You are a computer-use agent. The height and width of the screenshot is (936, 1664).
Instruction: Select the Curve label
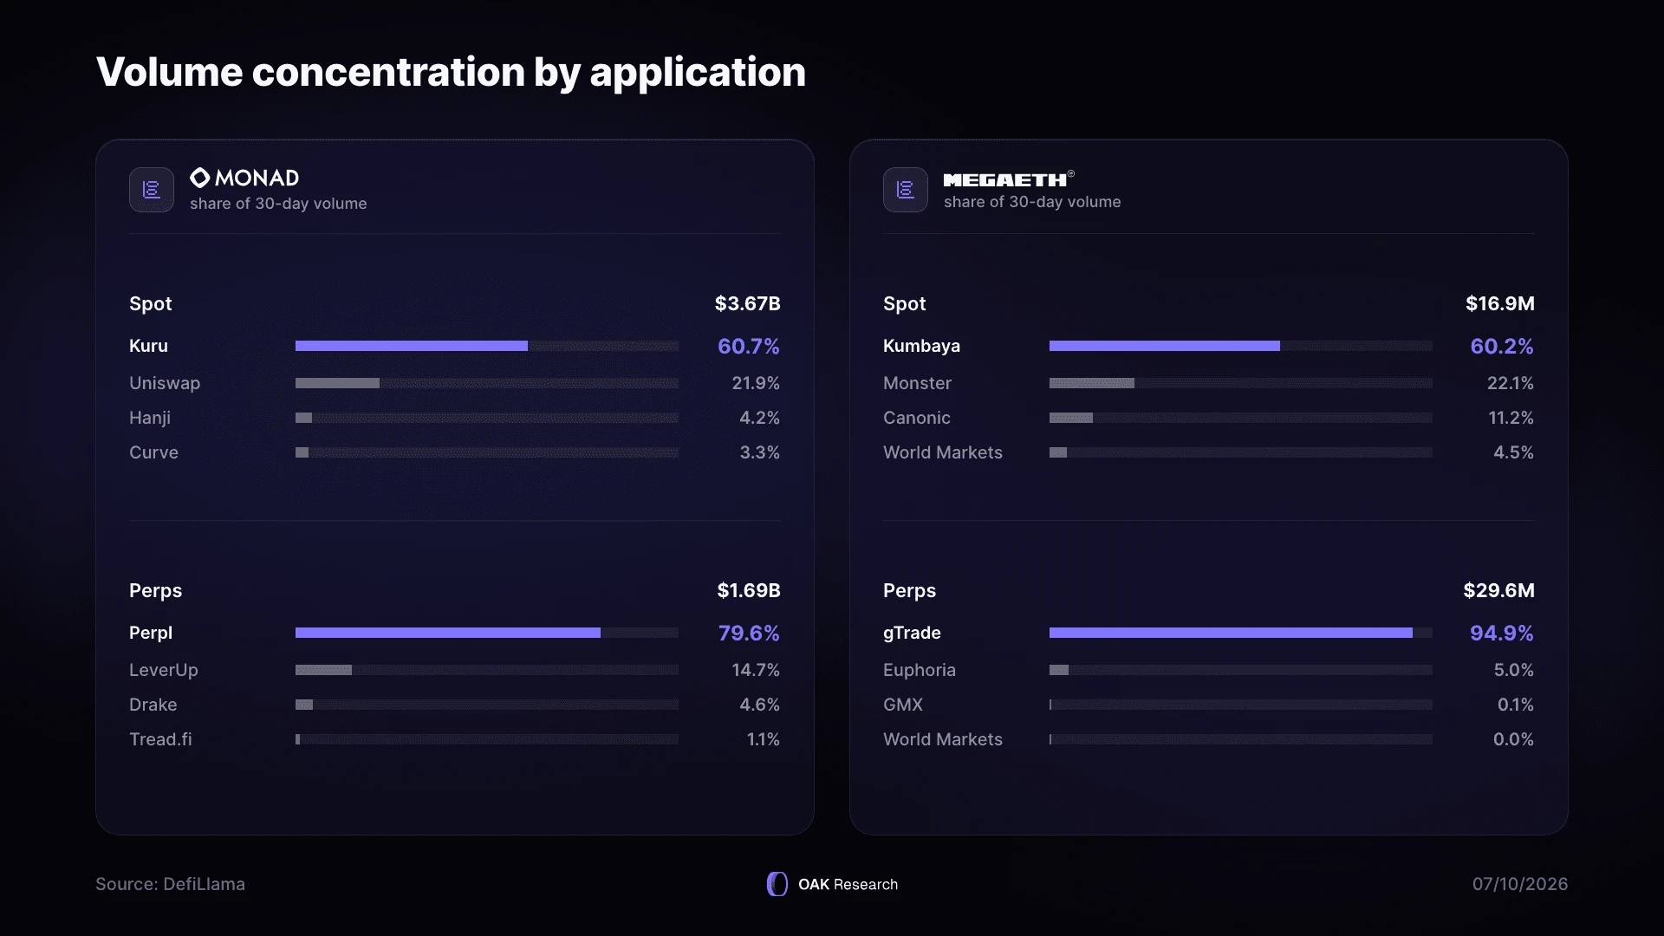153,452
